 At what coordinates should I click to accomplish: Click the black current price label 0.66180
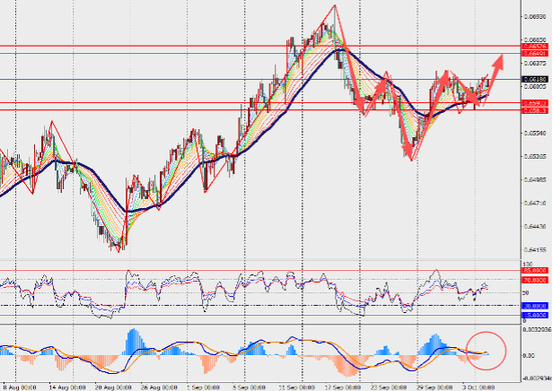(x=535, y=79)
